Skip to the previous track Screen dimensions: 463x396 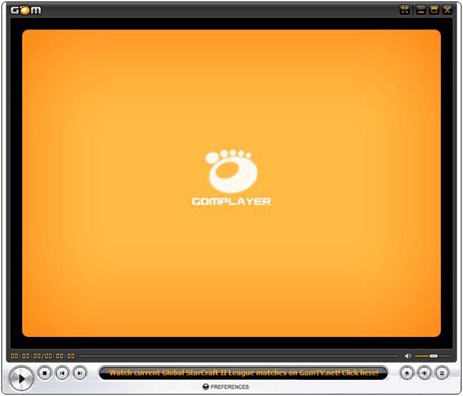(62, 373)
